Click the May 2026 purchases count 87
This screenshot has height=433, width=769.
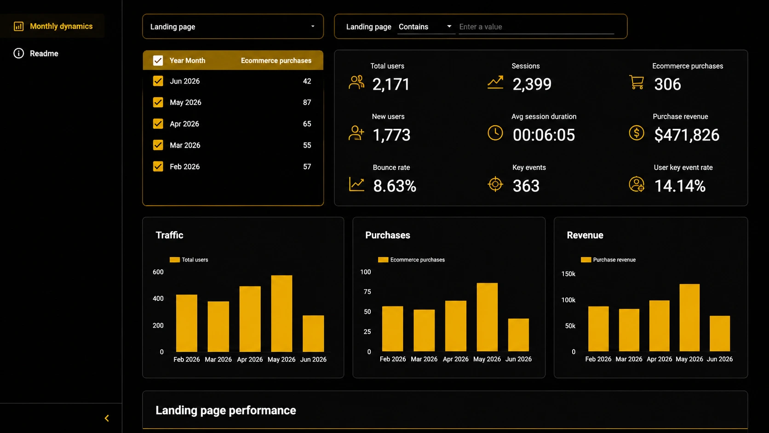coord(307,102)
